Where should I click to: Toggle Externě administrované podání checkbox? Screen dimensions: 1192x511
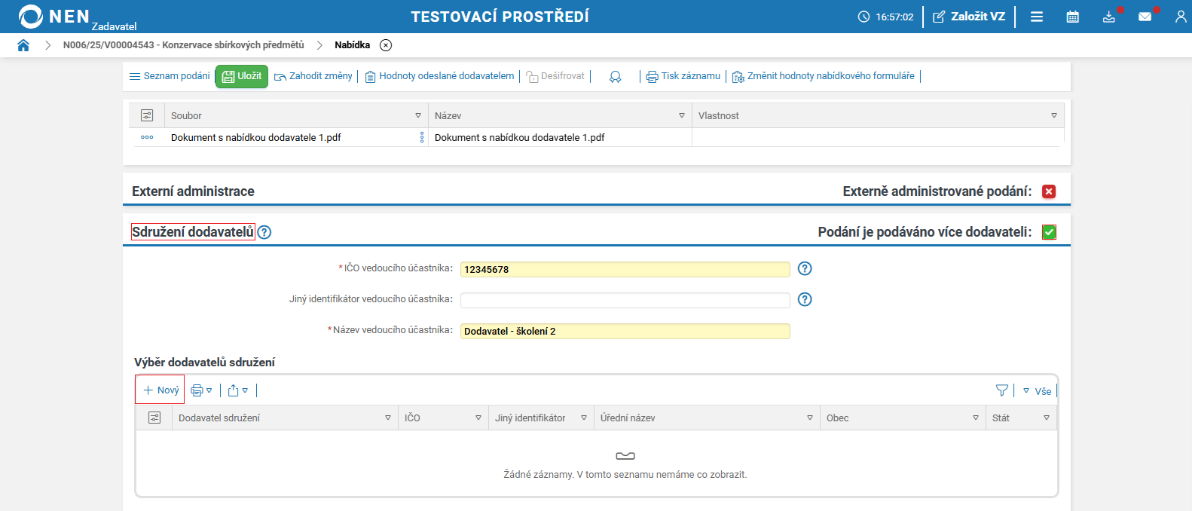pos(1049,191)
